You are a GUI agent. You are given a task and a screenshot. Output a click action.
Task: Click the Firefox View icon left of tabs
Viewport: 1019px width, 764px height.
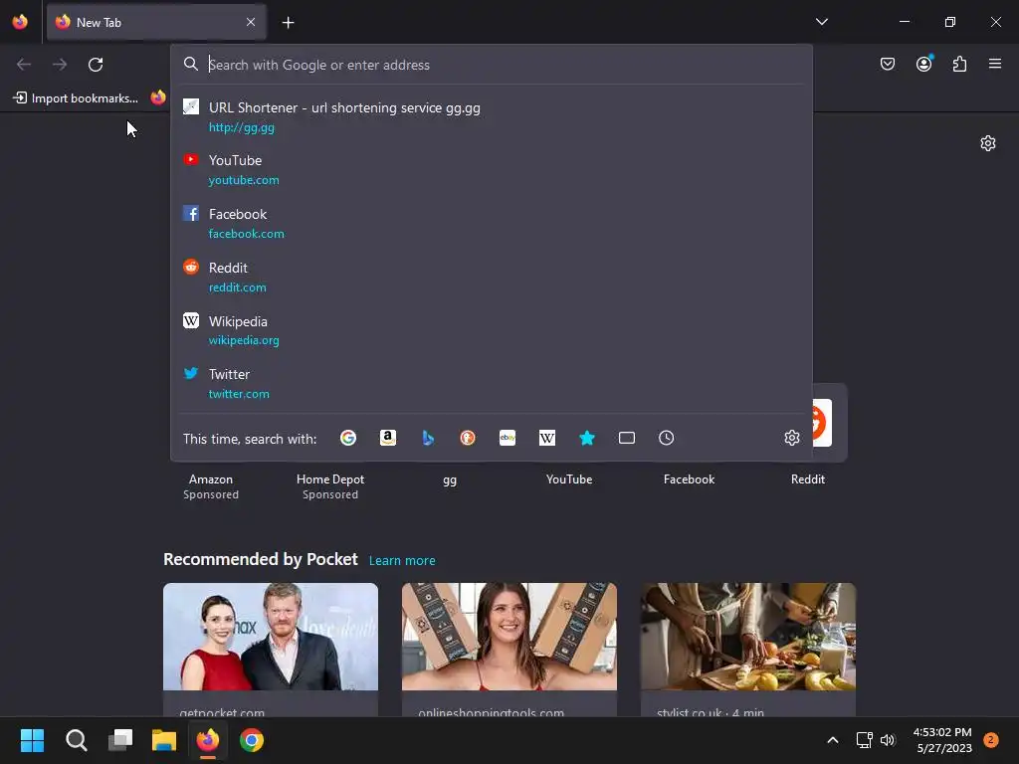(20, 22)
